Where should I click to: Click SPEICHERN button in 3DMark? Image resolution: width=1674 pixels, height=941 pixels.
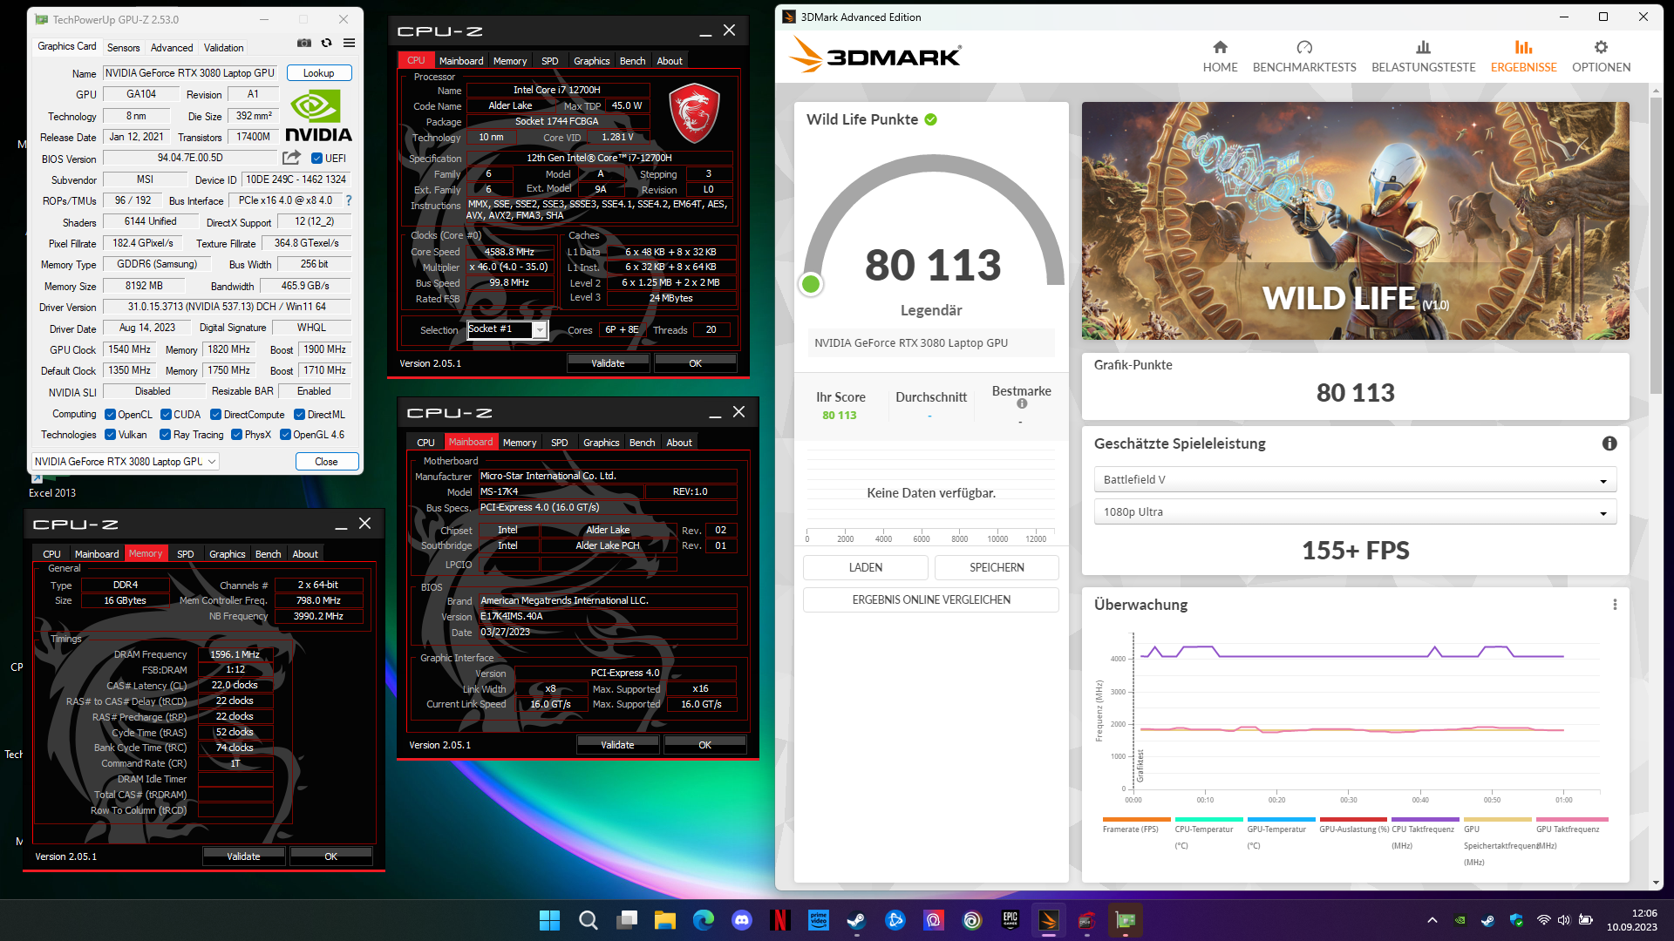point(997,567)
